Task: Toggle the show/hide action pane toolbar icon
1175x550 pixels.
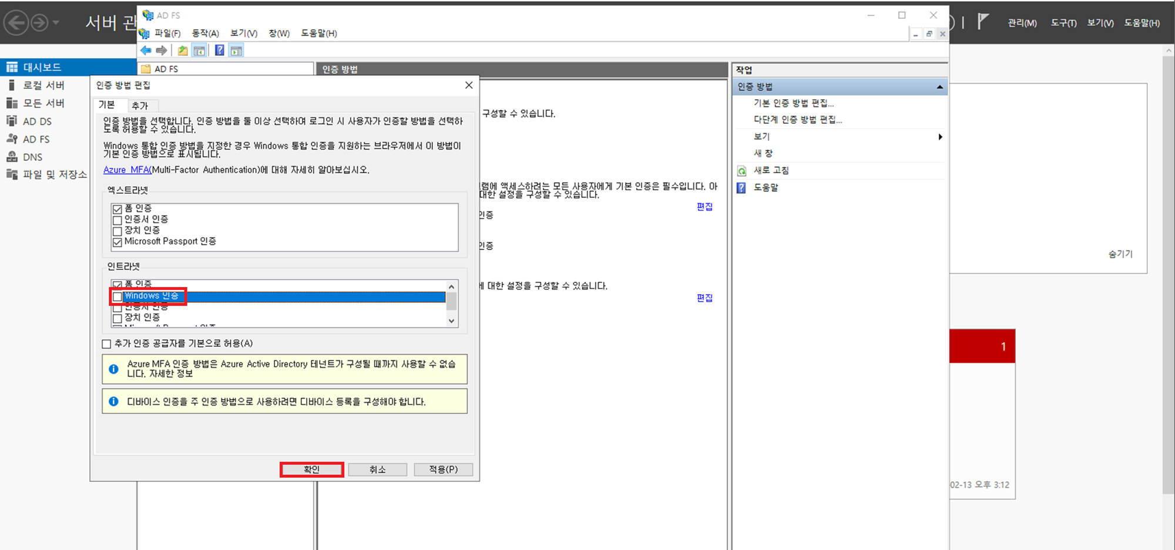Action: click(236, 50)
